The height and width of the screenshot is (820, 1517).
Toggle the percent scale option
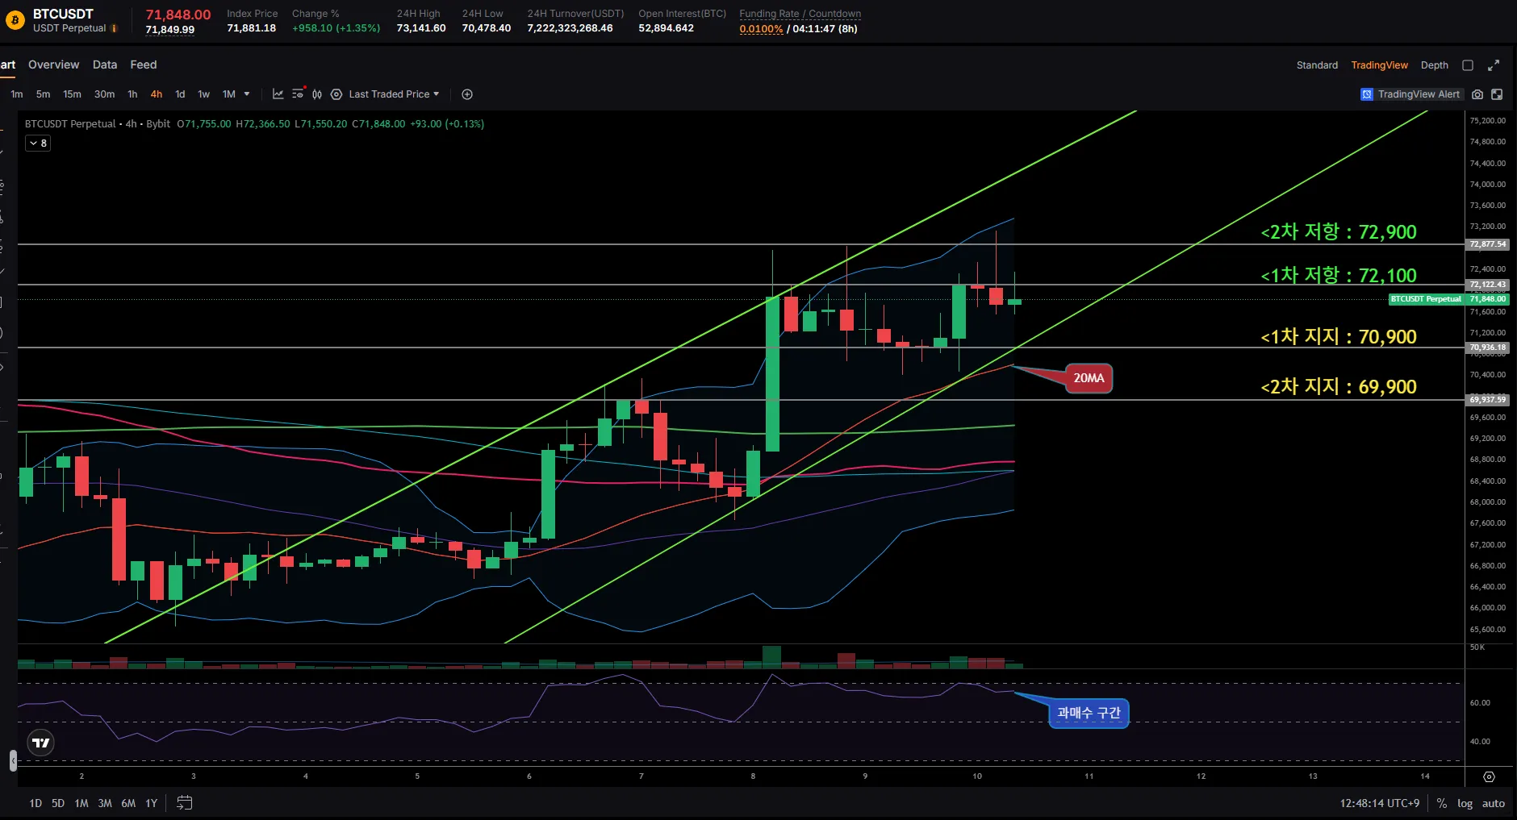pyautogui.click(x=1442, y=804)
